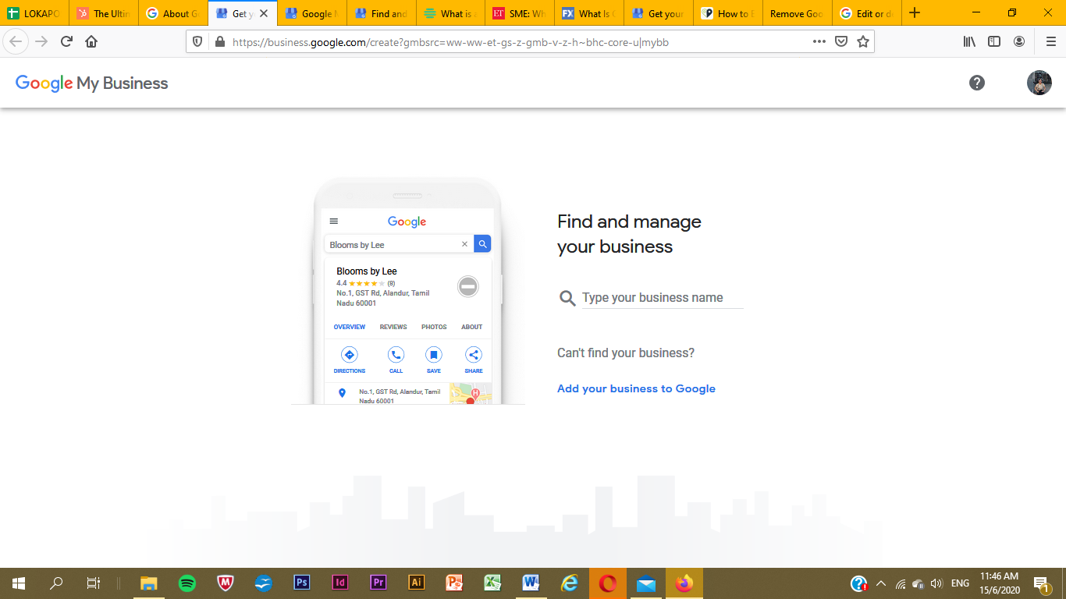Open Word from the taskbar
The height and width of the screenshot is (599, 1066).
click(x=531, y=583)
